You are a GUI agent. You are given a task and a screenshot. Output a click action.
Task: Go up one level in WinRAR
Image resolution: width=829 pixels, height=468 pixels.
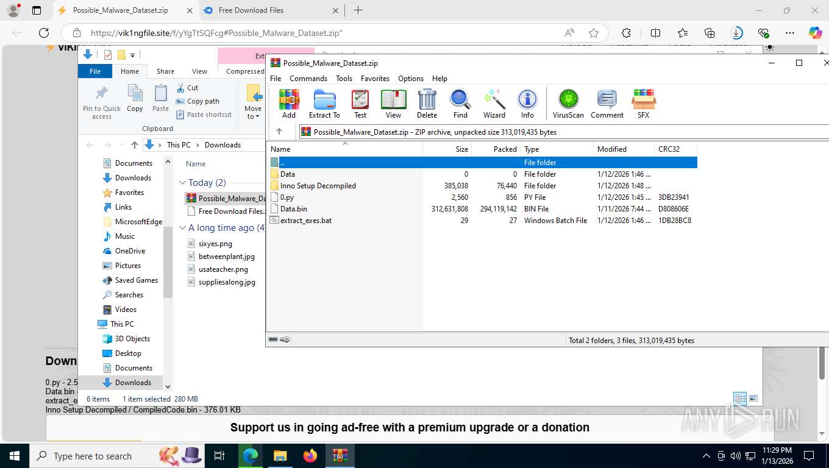(x=279, y=132)
